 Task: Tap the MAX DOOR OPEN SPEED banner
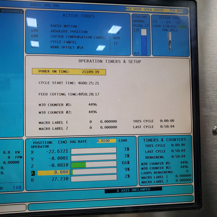pyautogui.click(x=154, y=10)
